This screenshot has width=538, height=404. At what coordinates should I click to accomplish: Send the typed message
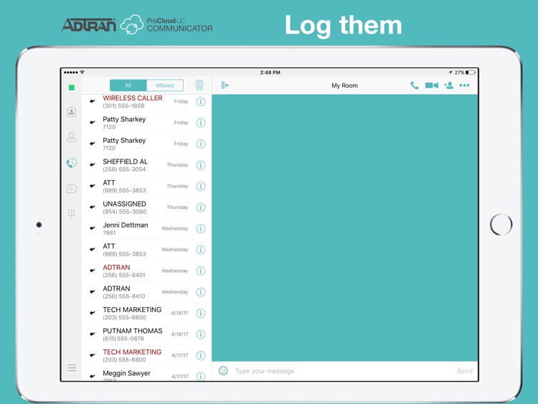(465, 371)
